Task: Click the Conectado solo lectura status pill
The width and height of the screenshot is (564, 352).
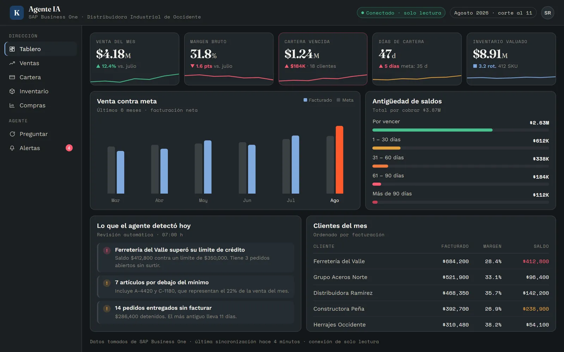Action: tap(401, 13)
